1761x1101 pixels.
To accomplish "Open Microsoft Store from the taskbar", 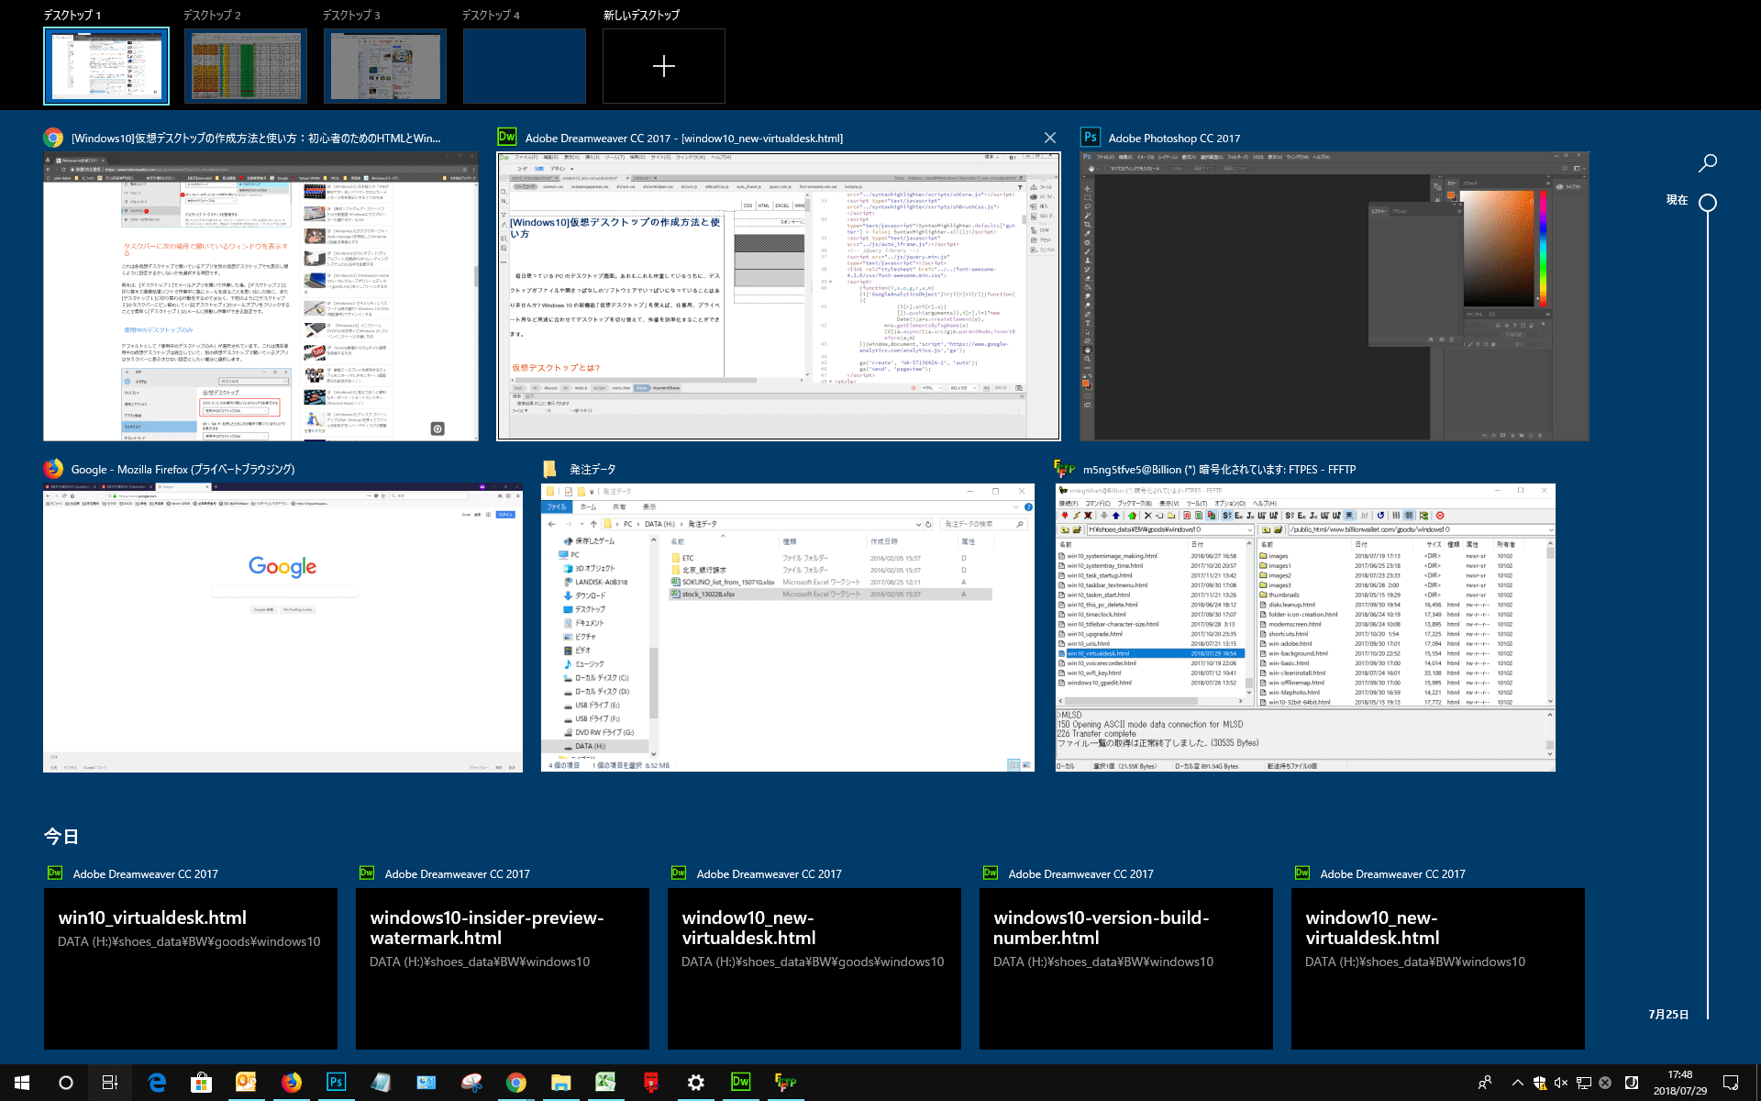I will [x=201, y=1083].
